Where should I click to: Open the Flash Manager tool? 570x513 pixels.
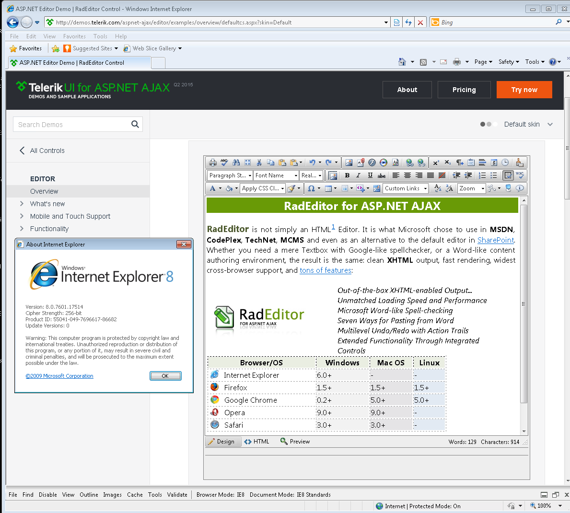[372, 163]
